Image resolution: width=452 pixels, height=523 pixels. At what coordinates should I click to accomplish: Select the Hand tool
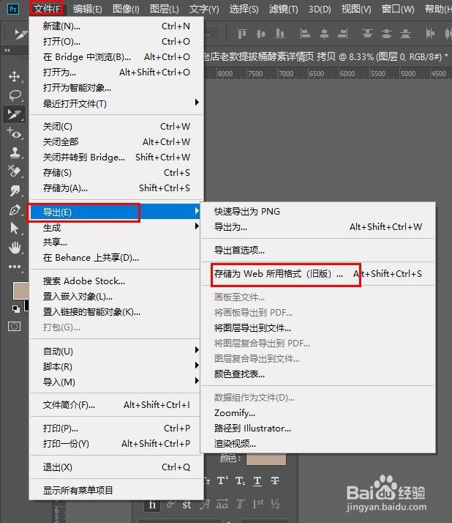15,248
